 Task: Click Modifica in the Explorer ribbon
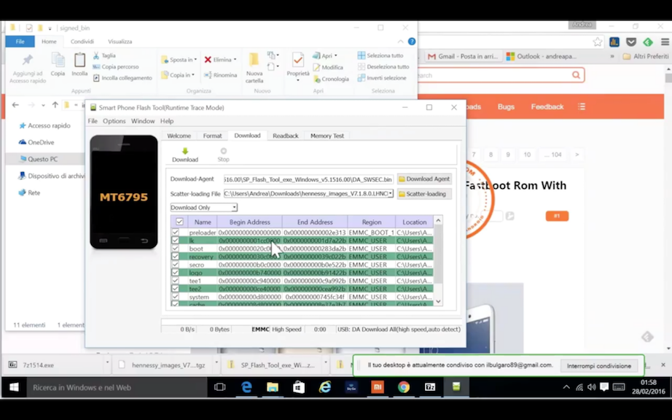tap(328, 67)
